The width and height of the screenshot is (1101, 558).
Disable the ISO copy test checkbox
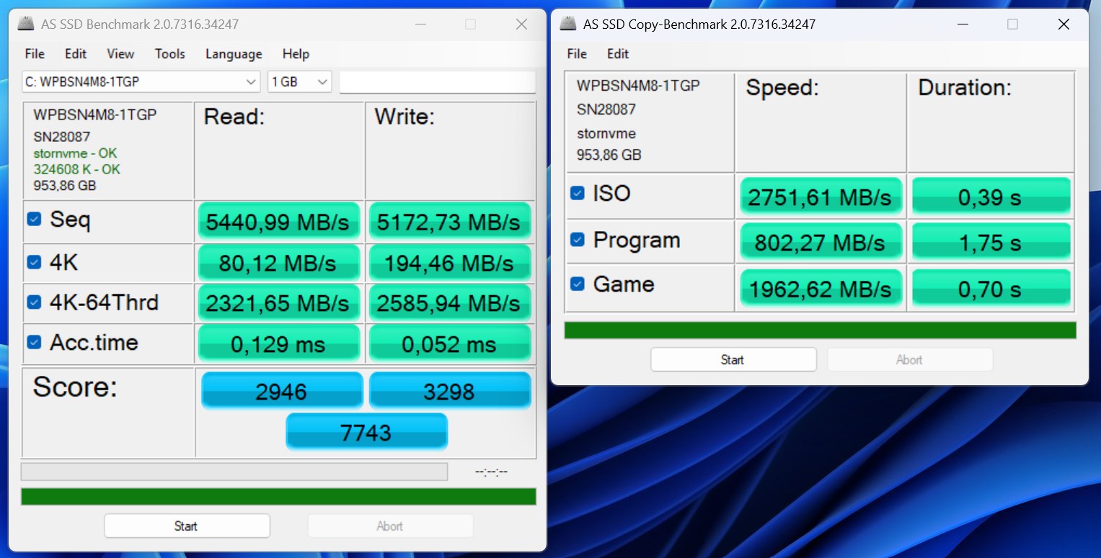pyautogui.click(x=577, y=193)
